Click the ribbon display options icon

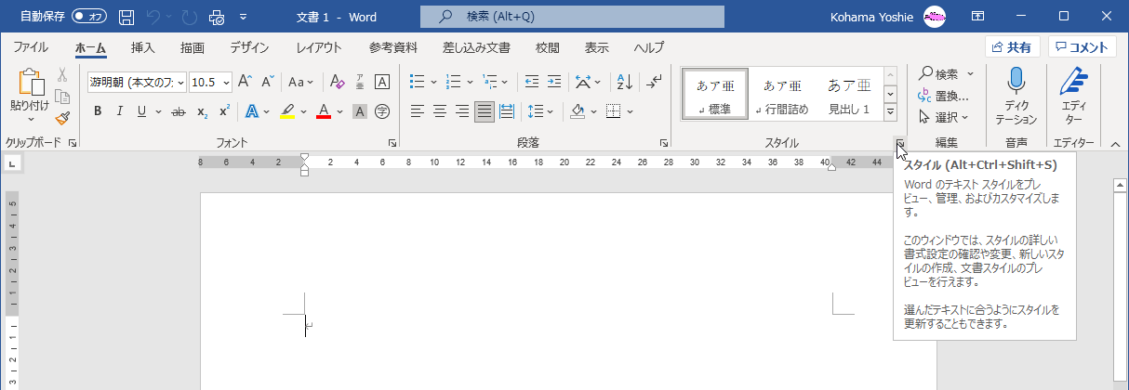coord(977,17)
